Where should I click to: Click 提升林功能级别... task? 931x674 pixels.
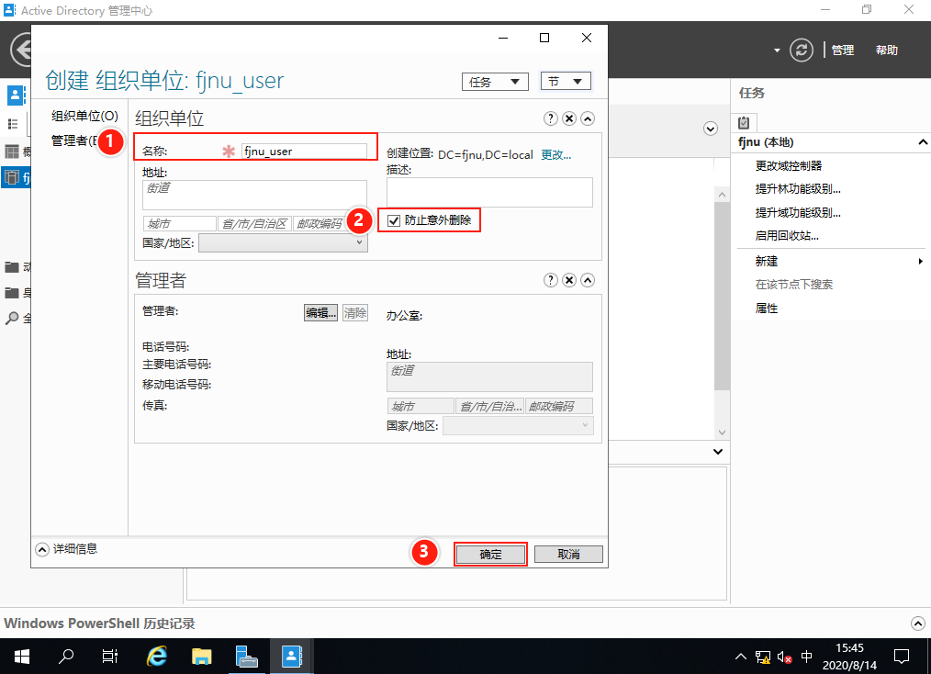point(797,189)
